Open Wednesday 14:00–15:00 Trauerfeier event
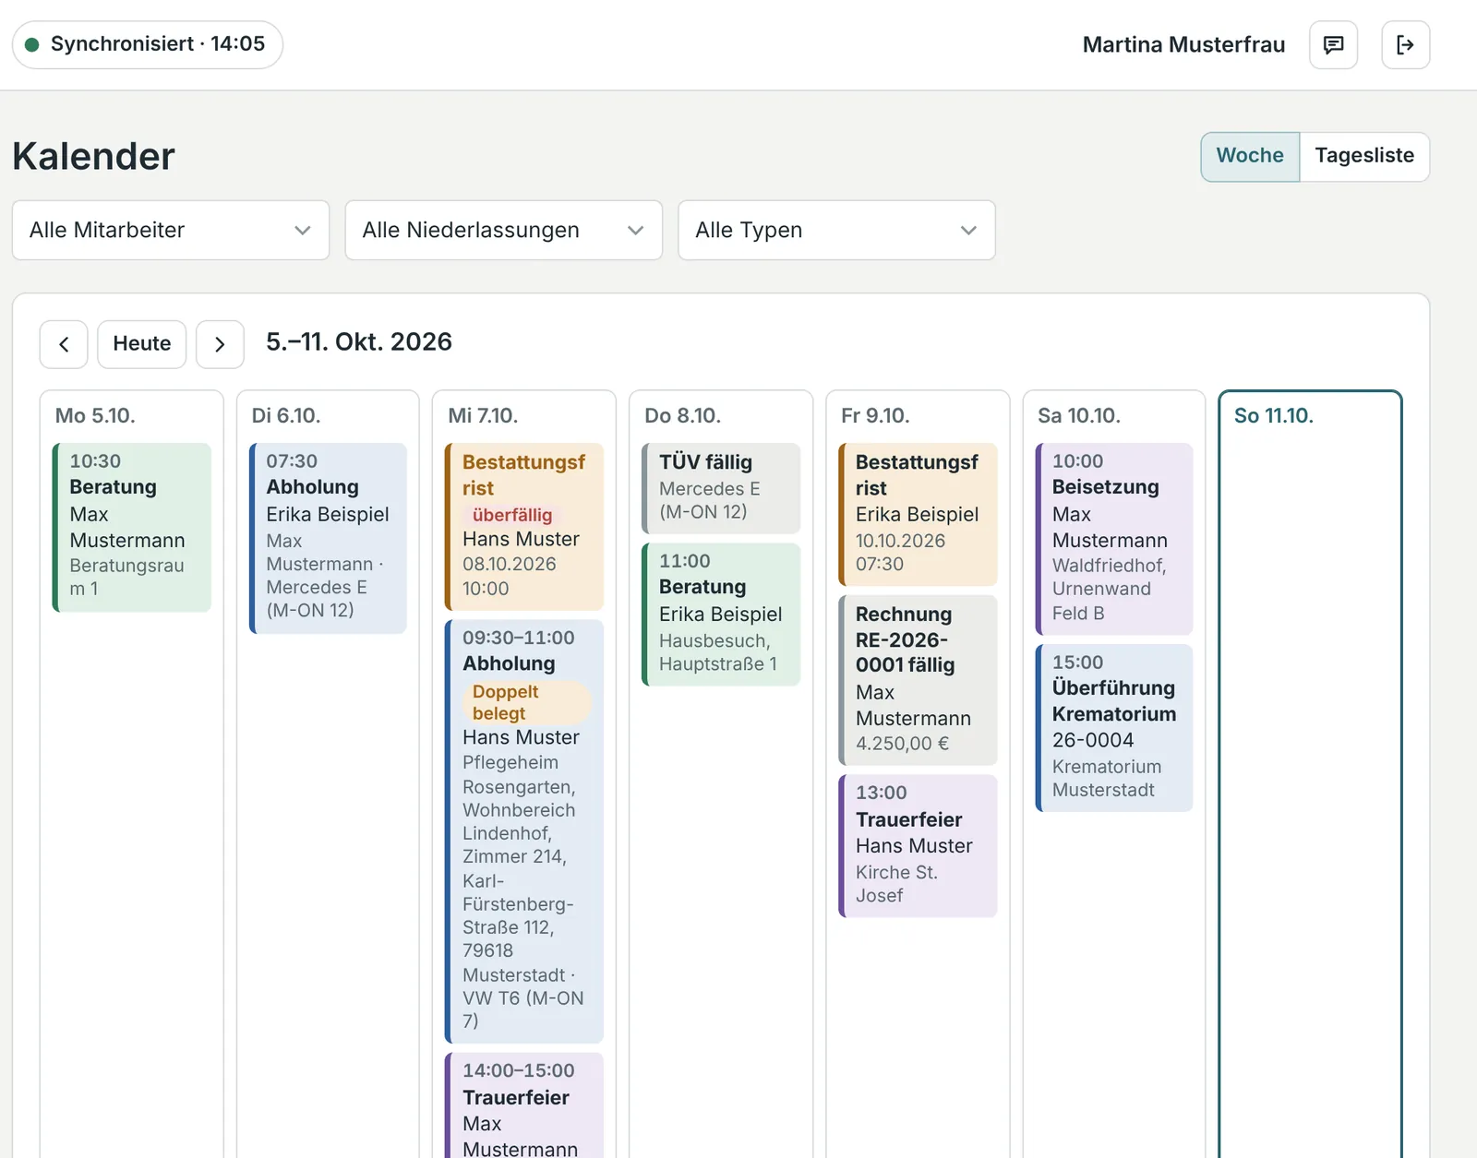Viewport: 1477px width, 1158px height. tap(524, 1105)
